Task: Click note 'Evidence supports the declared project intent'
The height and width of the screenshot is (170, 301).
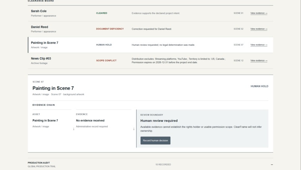Action: (x=156, y=13)
